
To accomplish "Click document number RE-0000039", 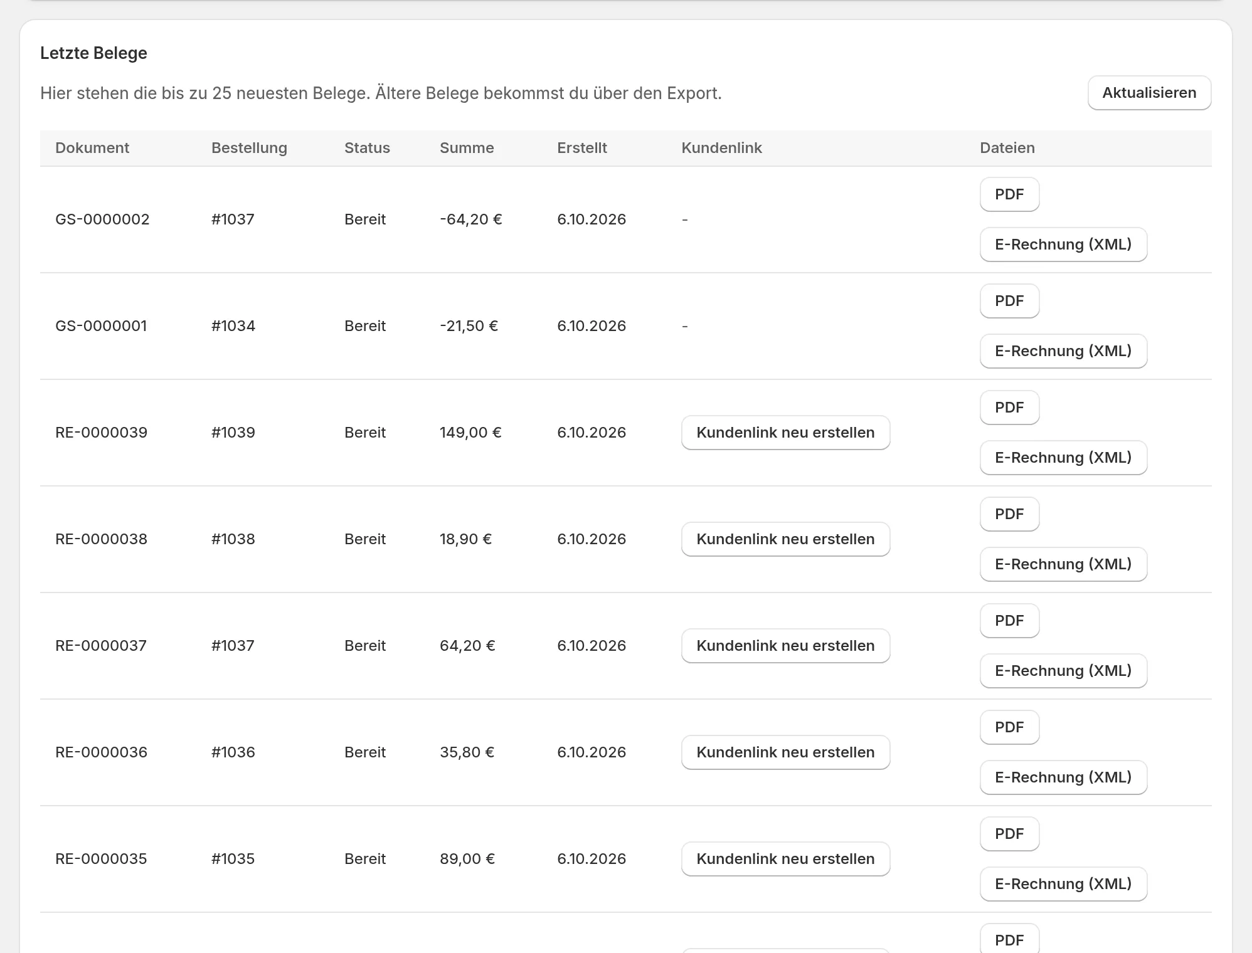I will (x=101, y=433).
